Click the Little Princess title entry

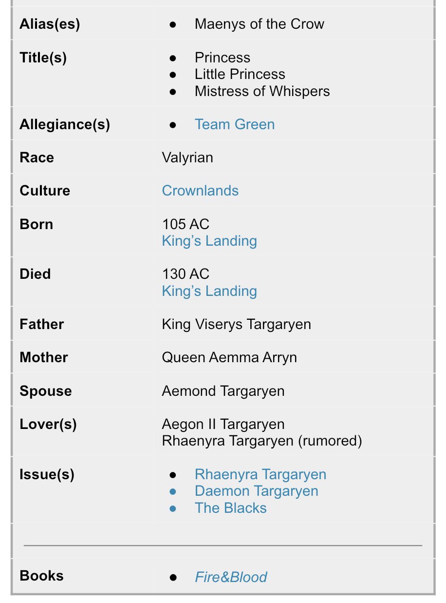[x=240, y=74]
